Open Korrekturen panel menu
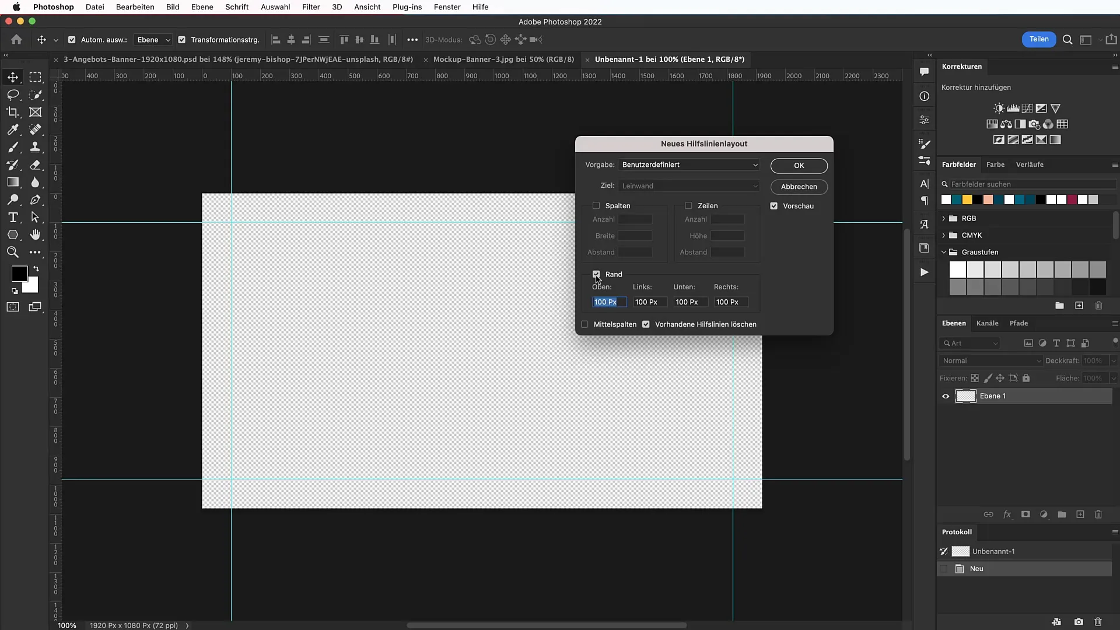This screenshot has height=630, width=1120. [x=1115, y=66]
